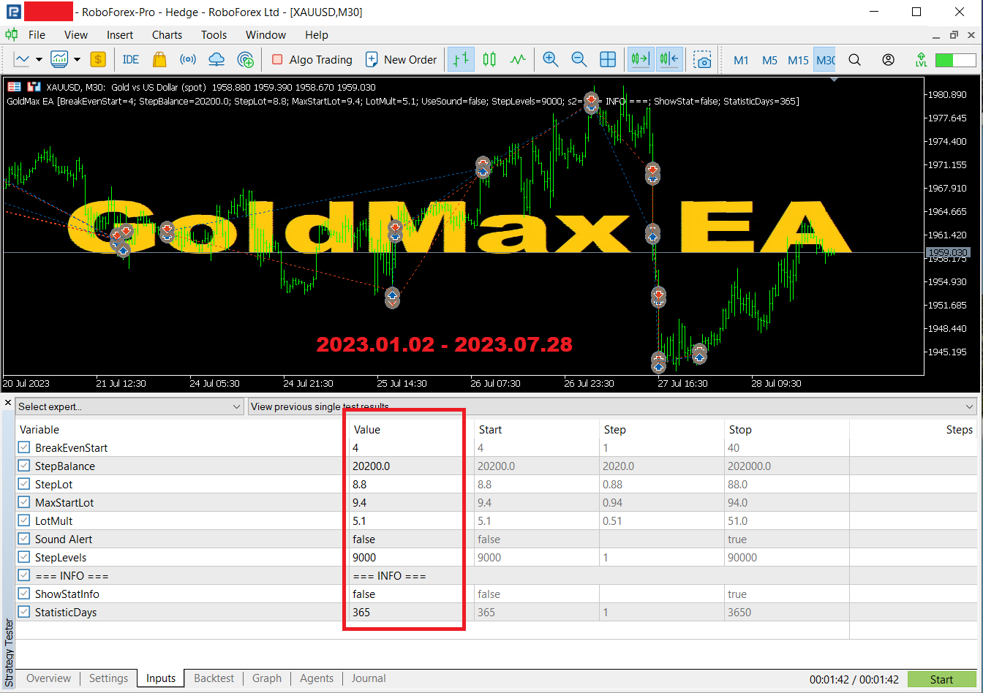Sort by the Variable column header
983x693 pixels.
point(39,429)
